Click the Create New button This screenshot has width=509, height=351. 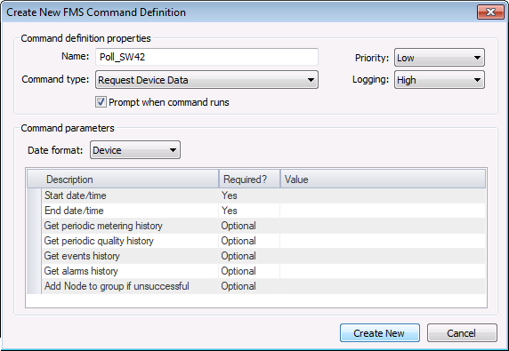point(379,333)
